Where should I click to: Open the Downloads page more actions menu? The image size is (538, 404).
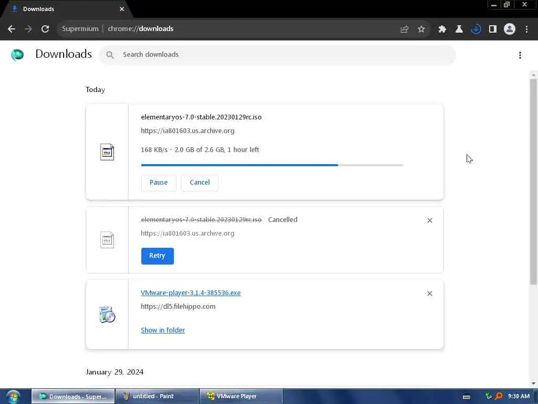520,55
